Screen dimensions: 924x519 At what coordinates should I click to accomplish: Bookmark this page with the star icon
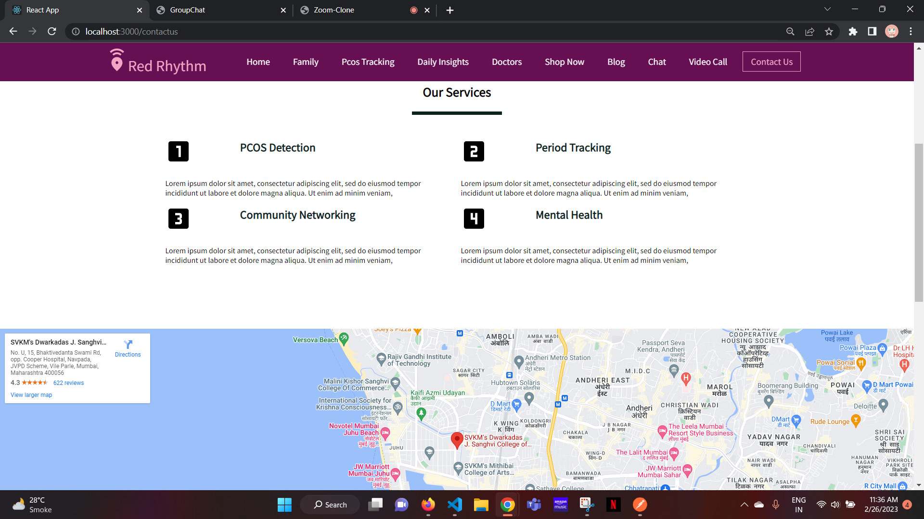pyautogui.click(x=829, y=32)
